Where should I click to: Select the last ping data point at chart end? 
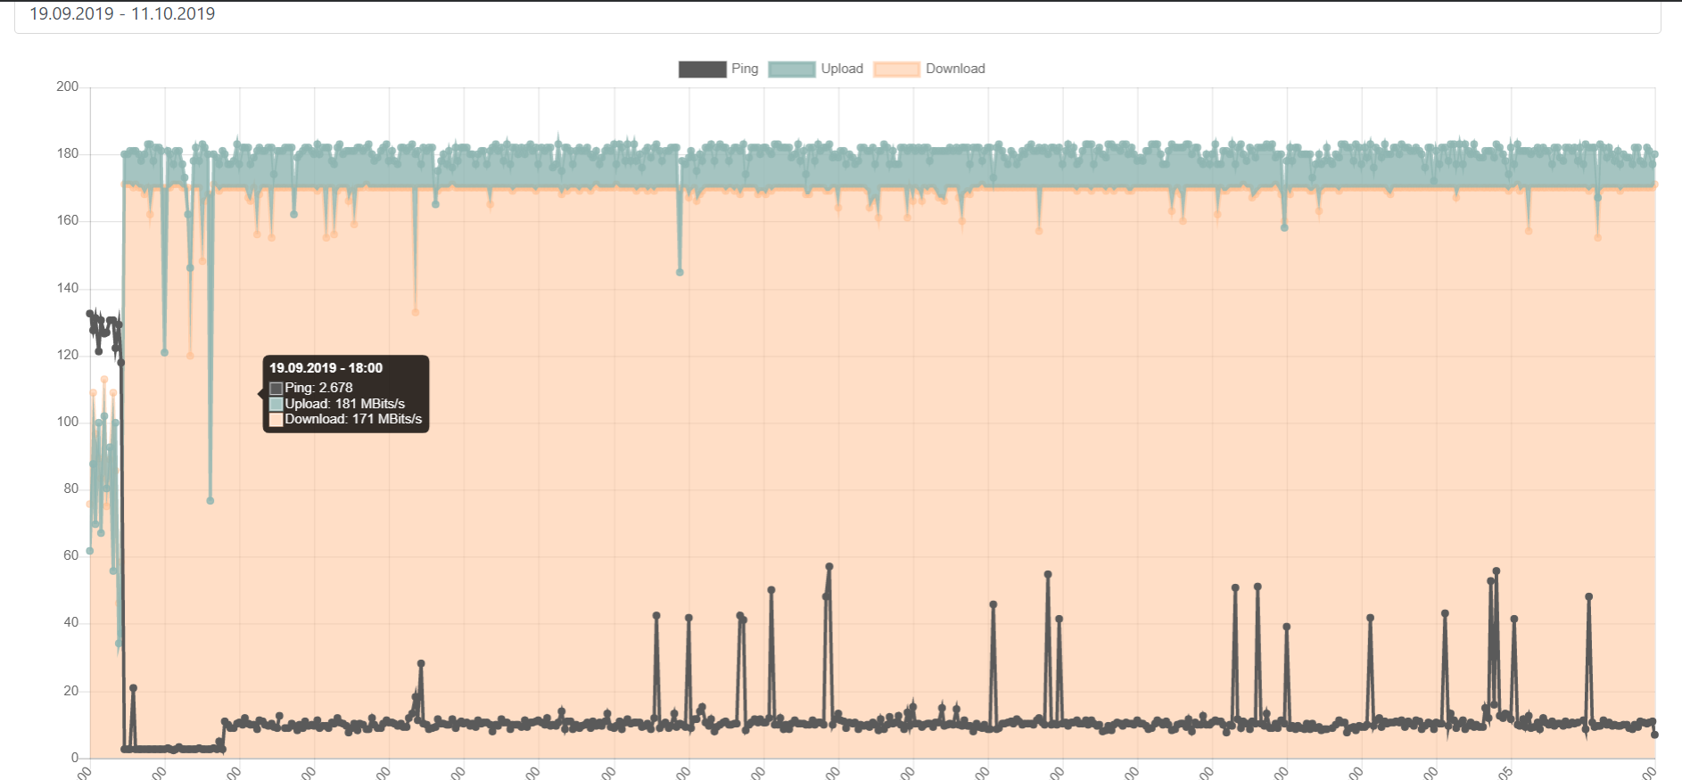tap(1654, 735)
